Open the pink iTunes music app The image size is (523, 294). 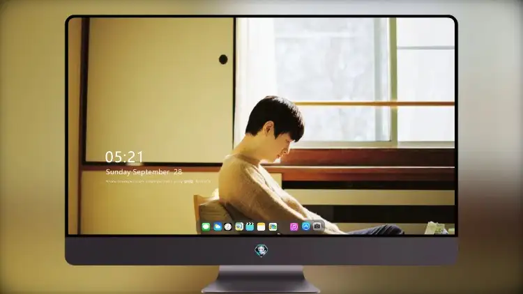[294, 226]
